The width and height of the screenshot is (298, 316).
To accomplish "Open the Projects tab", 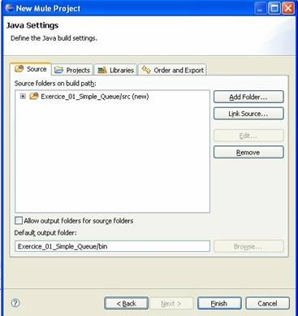I will 72,70.
